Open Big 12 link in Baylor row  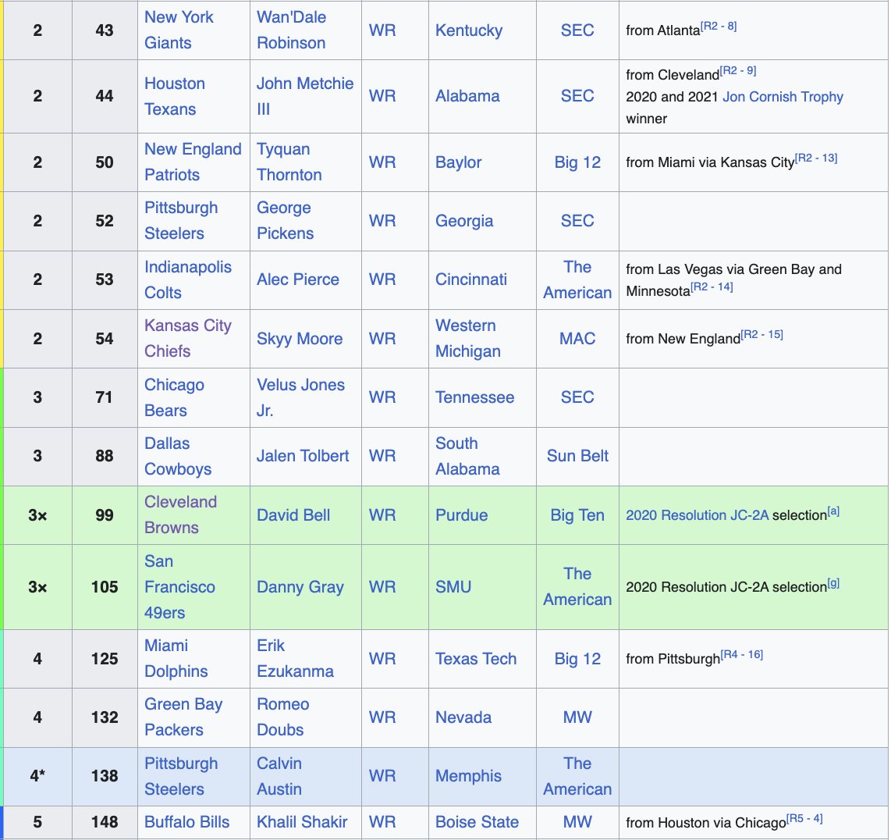pos(577,162)
